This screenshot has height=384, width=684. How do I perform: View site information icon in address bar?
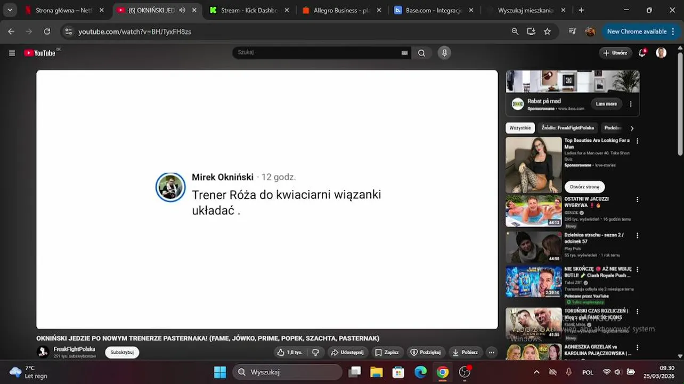(68, 31)
